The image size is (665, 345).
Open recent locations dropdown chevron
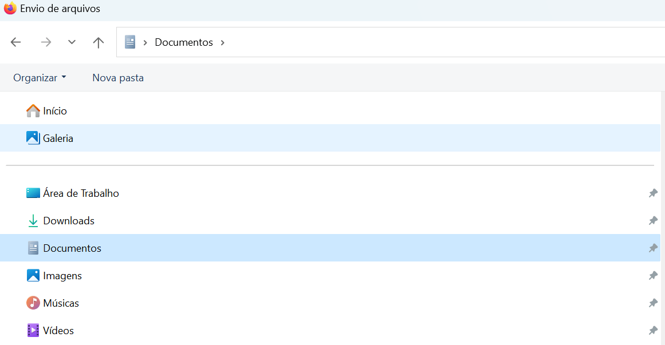(72, 42)
